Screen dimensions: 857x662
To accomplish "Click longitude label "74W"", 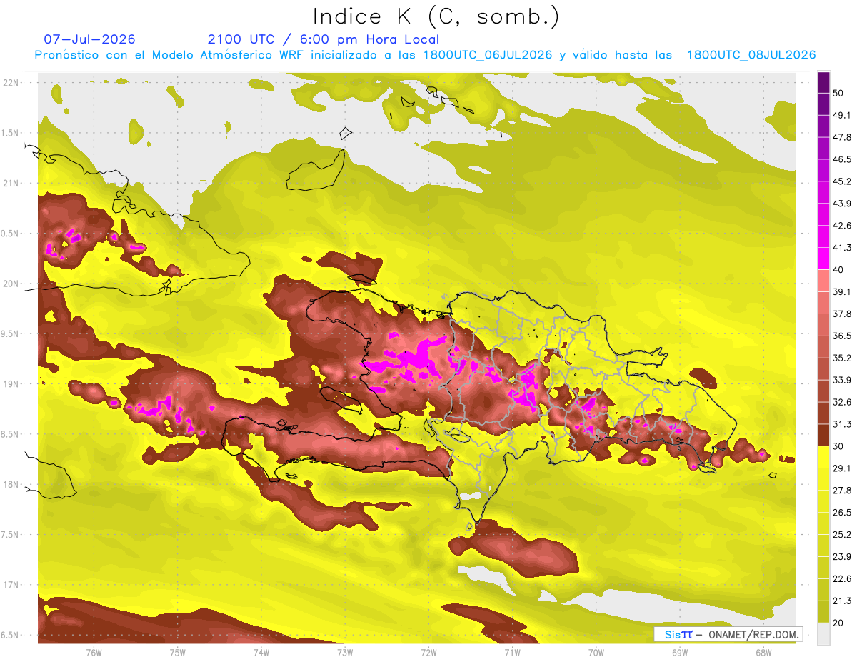I will [261, 653].
